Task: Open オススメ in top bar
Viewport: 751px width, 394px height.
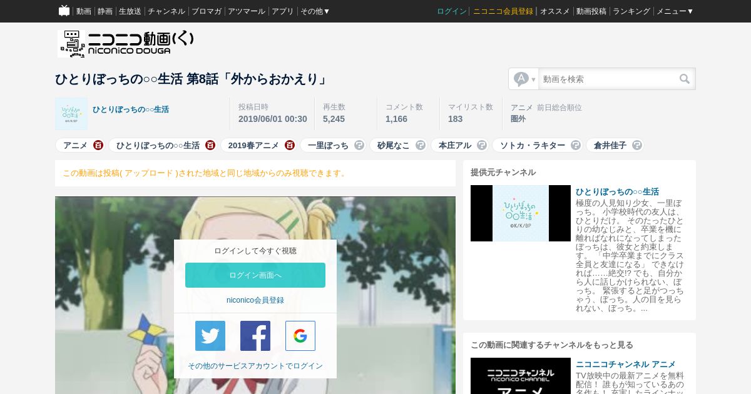Action: [555, 11]
